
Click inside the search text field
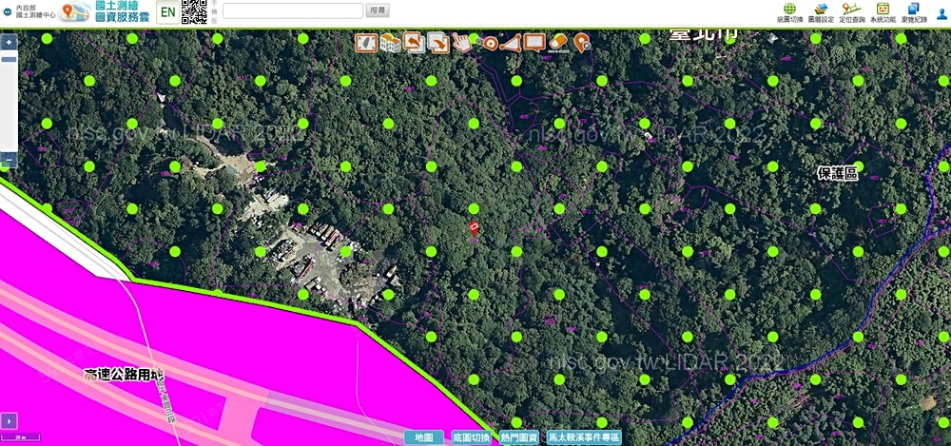292,10
